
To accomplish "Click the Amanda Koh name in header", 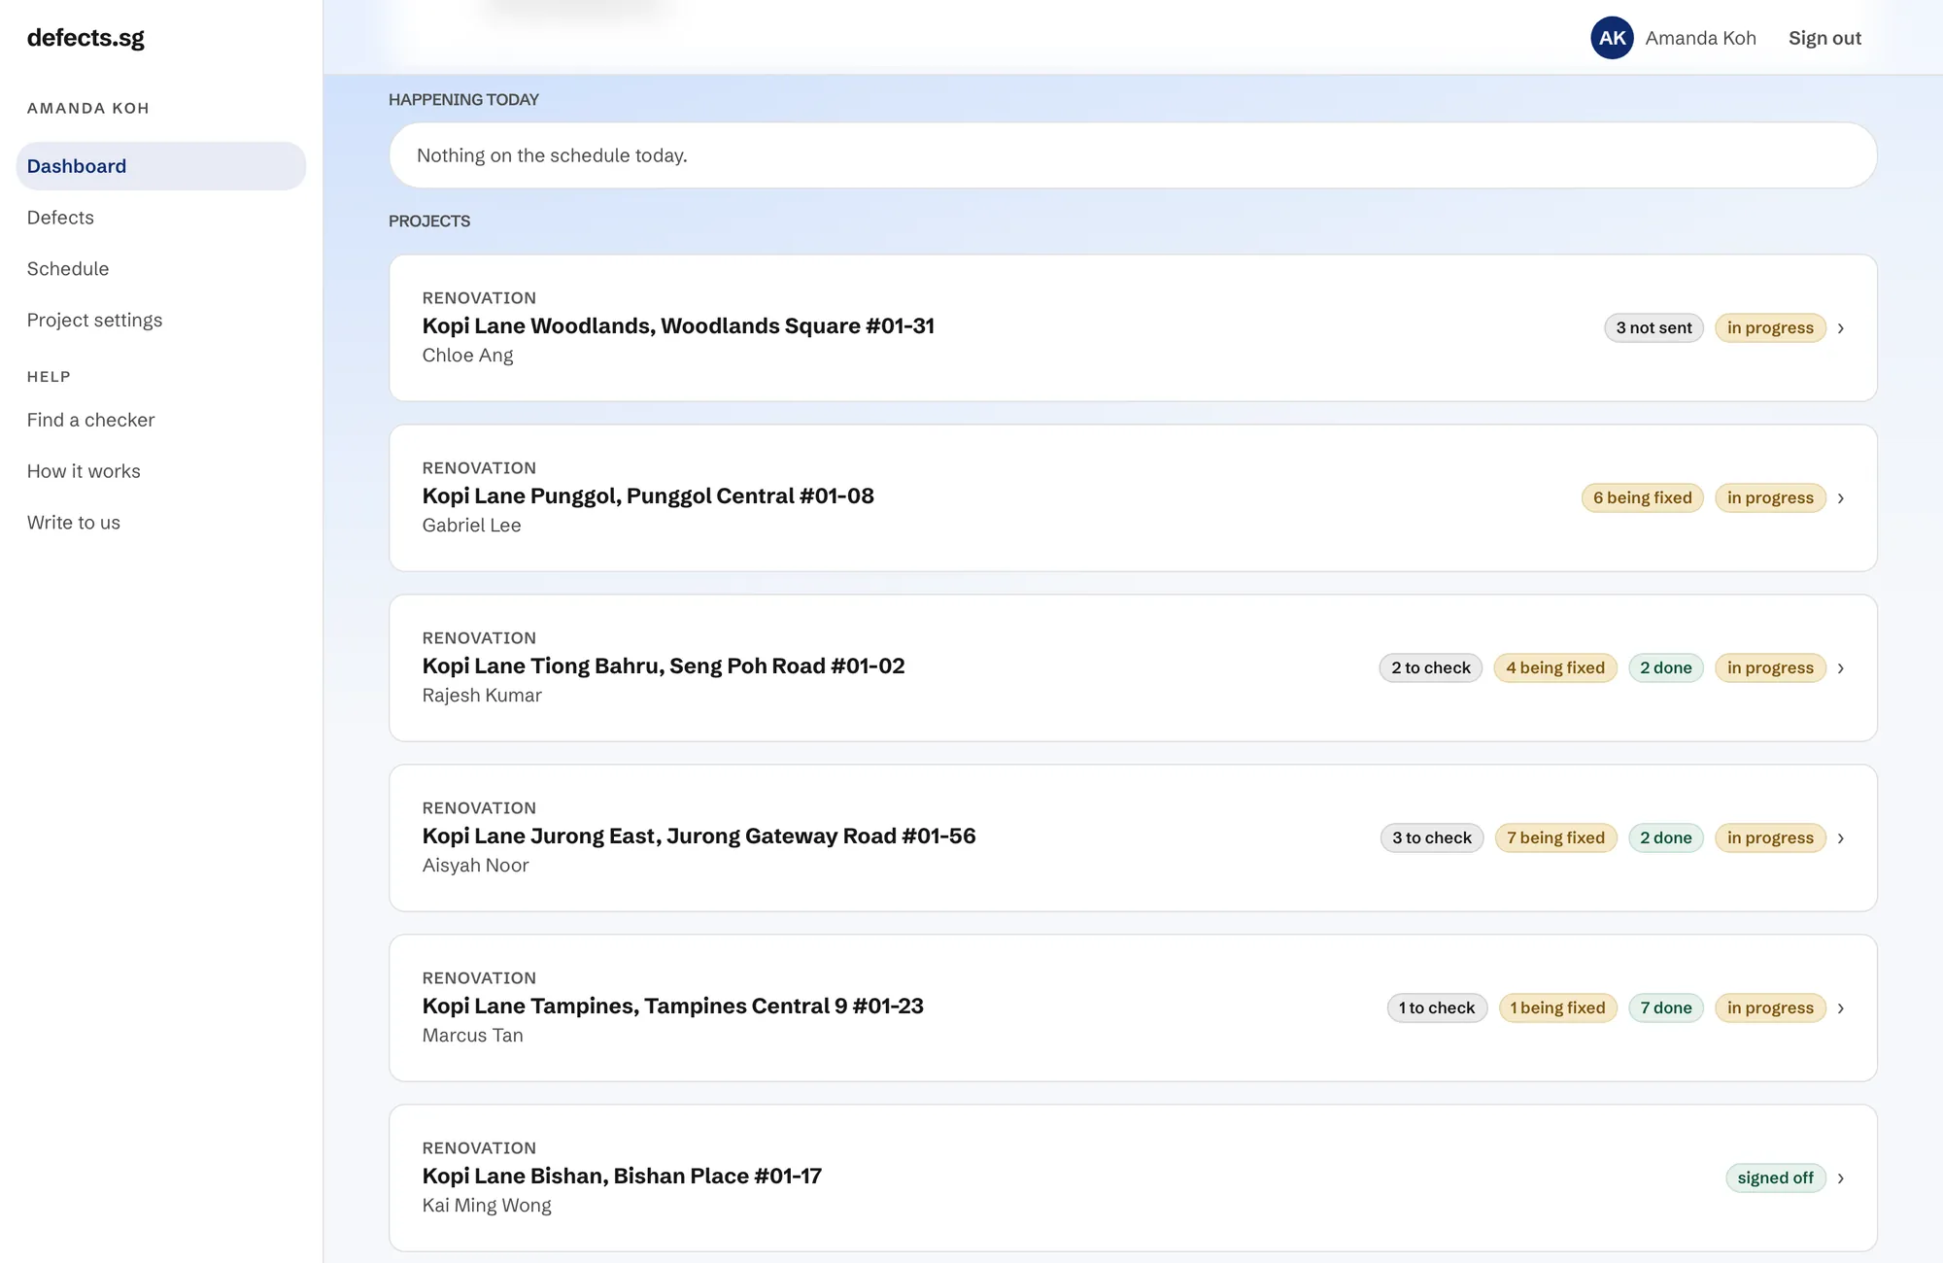I will pos(1700,38).
